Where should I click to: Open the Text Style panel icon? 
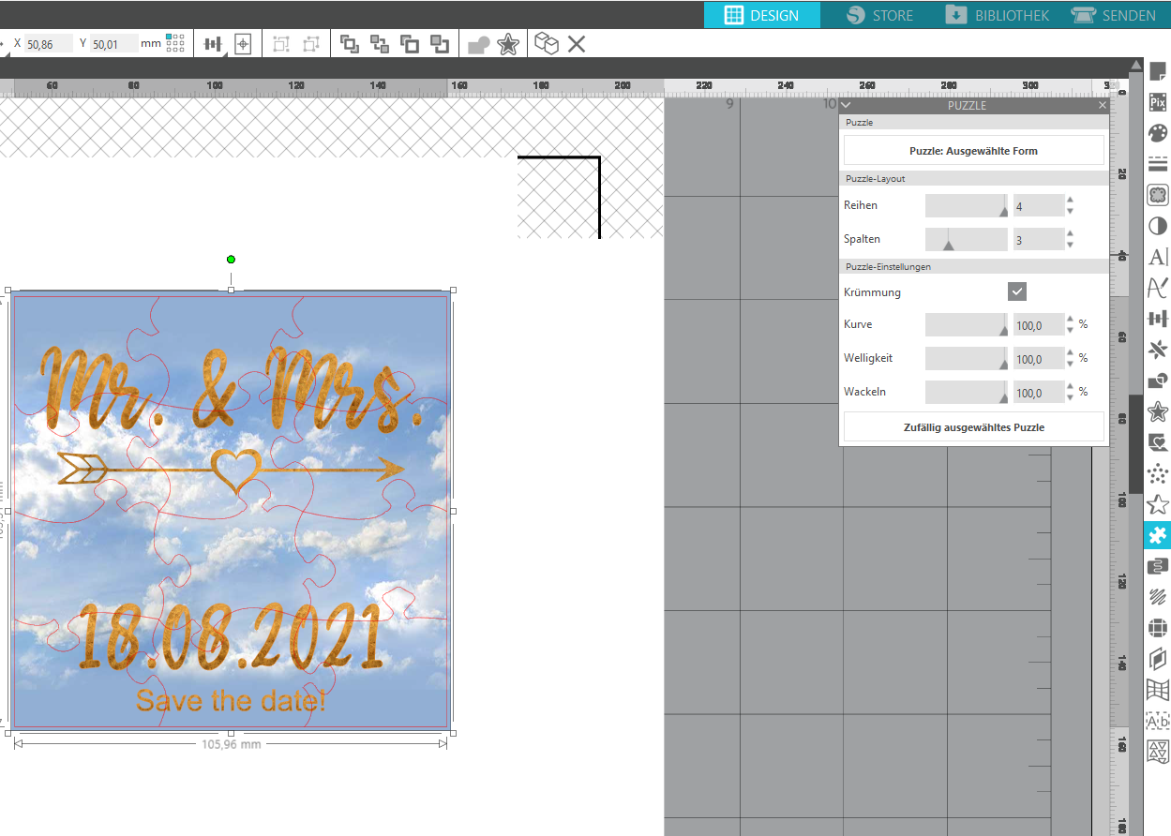click(1158, 257)
